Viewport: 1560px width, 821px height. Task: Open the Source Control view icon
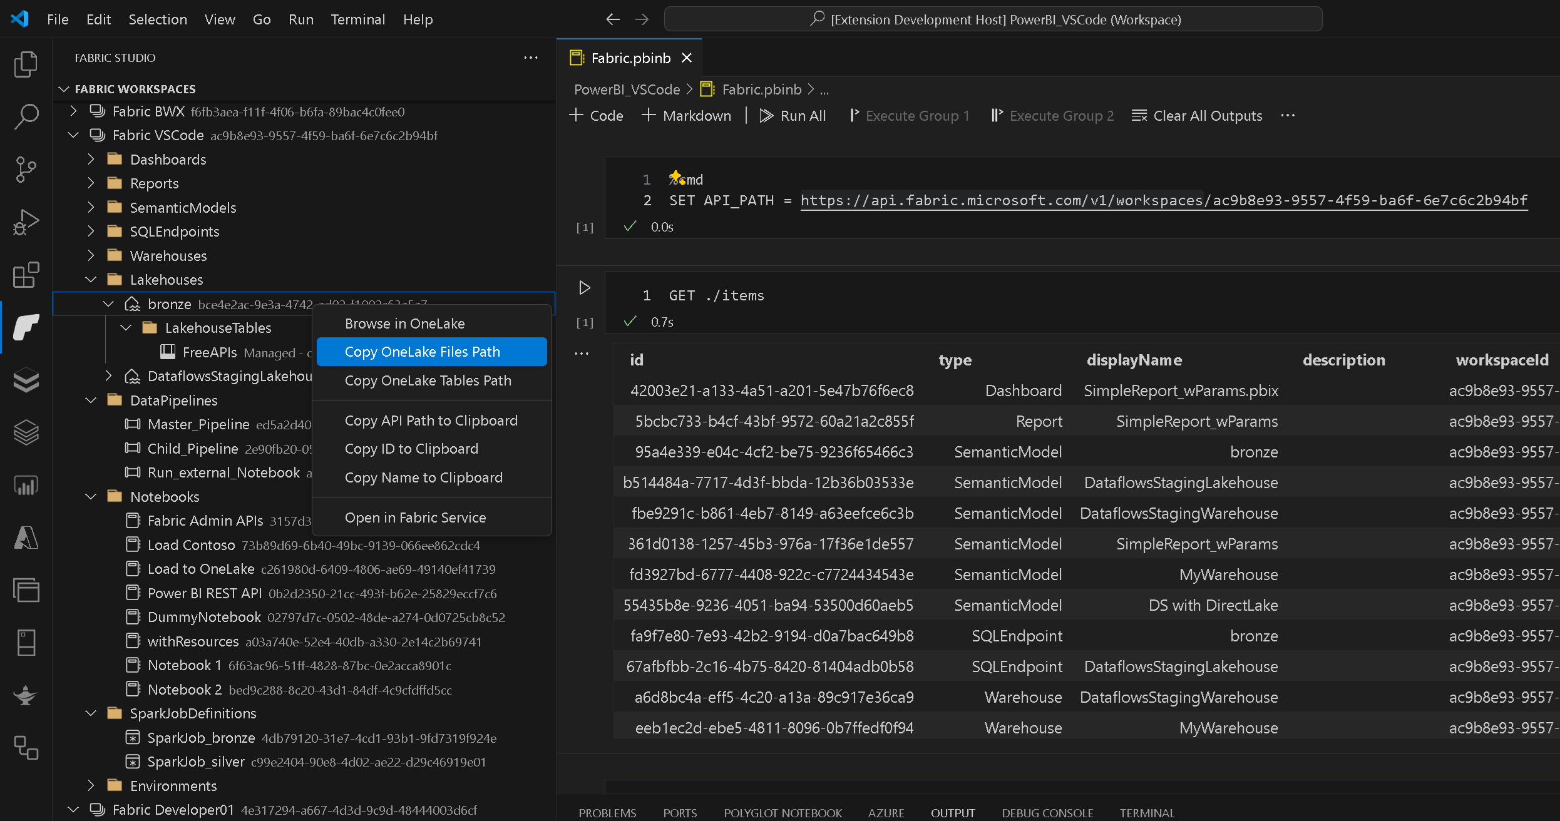click(x=26, y=169)
